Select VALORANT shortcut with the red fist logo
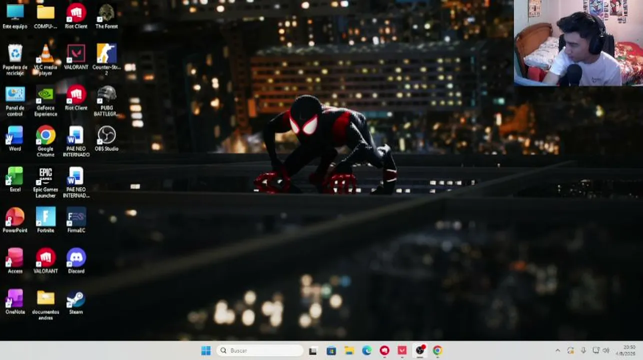This screenshot has height=360, width=643. (45, 261)
